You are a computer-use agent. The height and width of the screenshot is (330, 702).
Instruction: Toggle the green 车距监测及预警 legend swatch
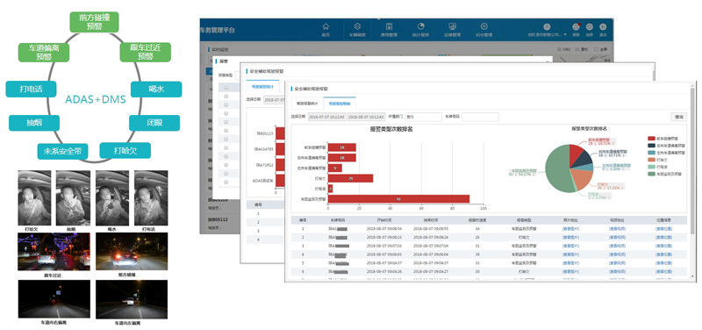[x=651, y=173]
